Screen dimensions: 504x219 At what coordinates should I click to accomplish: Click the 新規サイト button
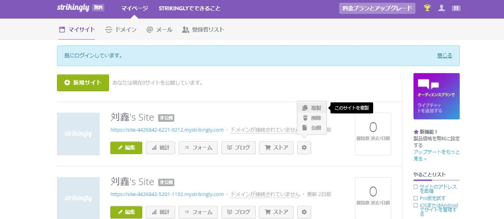coord(83,83)
